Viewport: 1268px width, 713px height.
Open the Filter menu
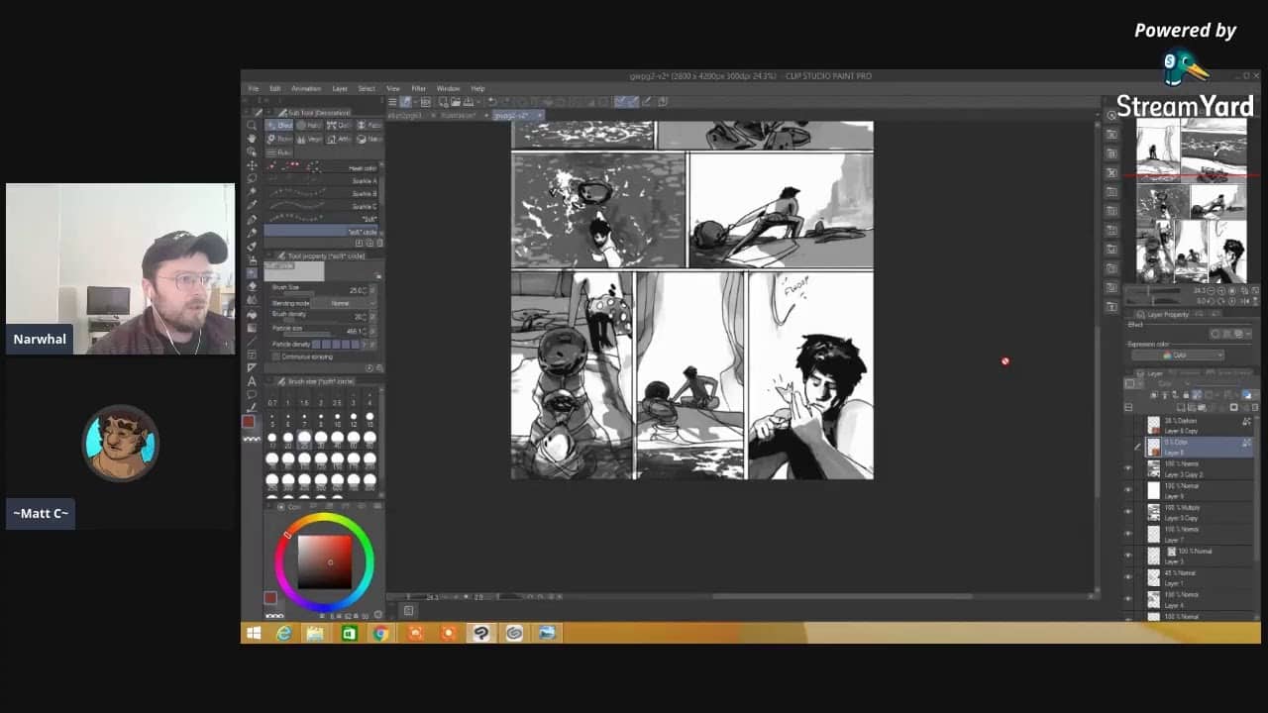click(x=418, y=88)
